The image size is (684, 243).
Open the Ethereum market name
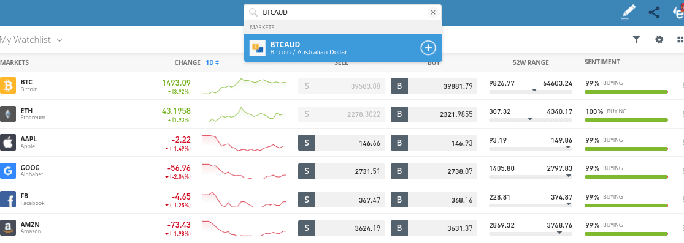coord(33,118)
